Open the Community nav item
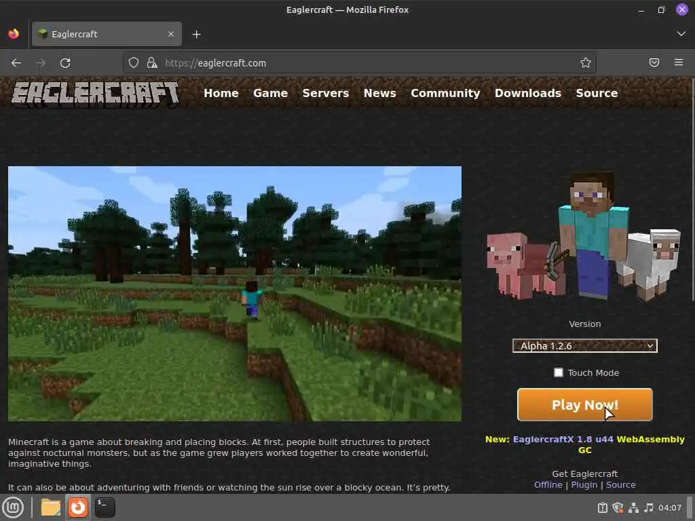This screenshot has width=695, height=521. click(x=445, y=93)
